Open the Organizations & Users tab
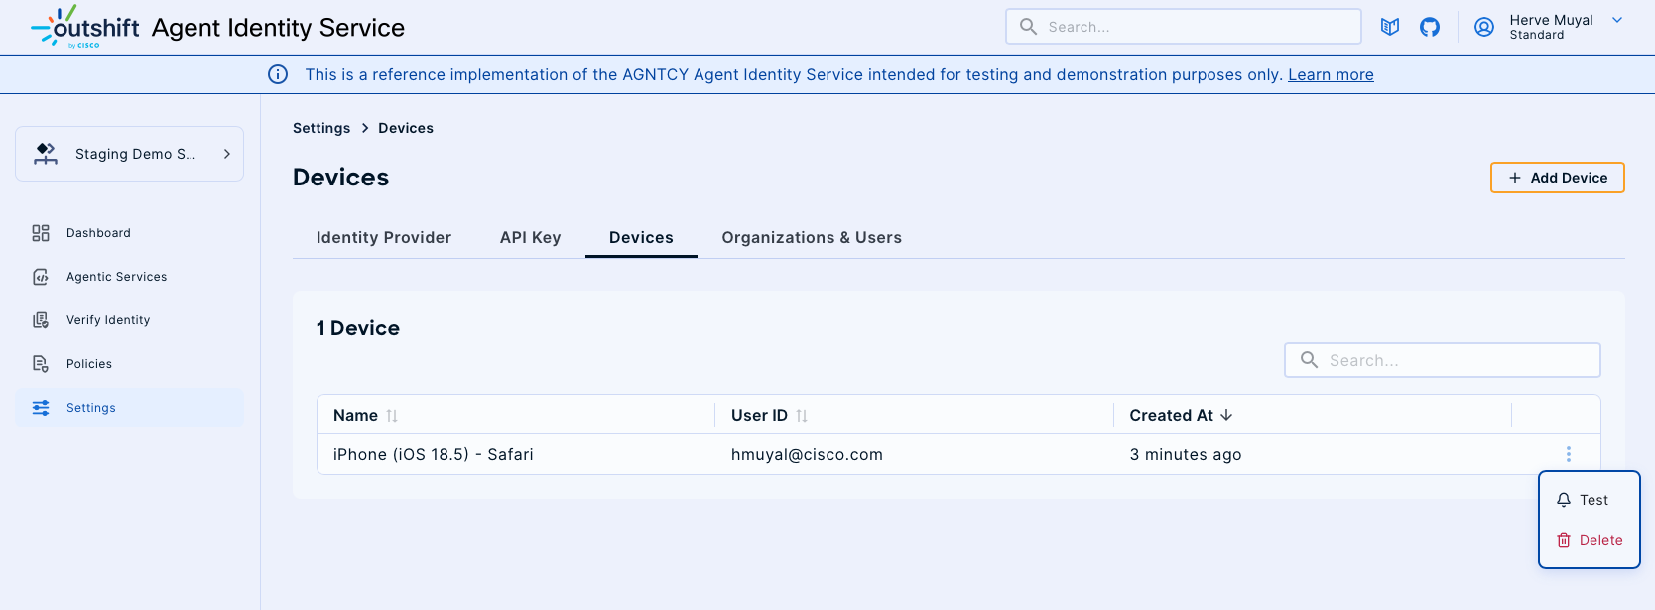 tap(812, 237)
